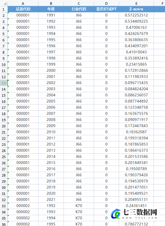Click year cell 1991

click(x=51, y=15)
